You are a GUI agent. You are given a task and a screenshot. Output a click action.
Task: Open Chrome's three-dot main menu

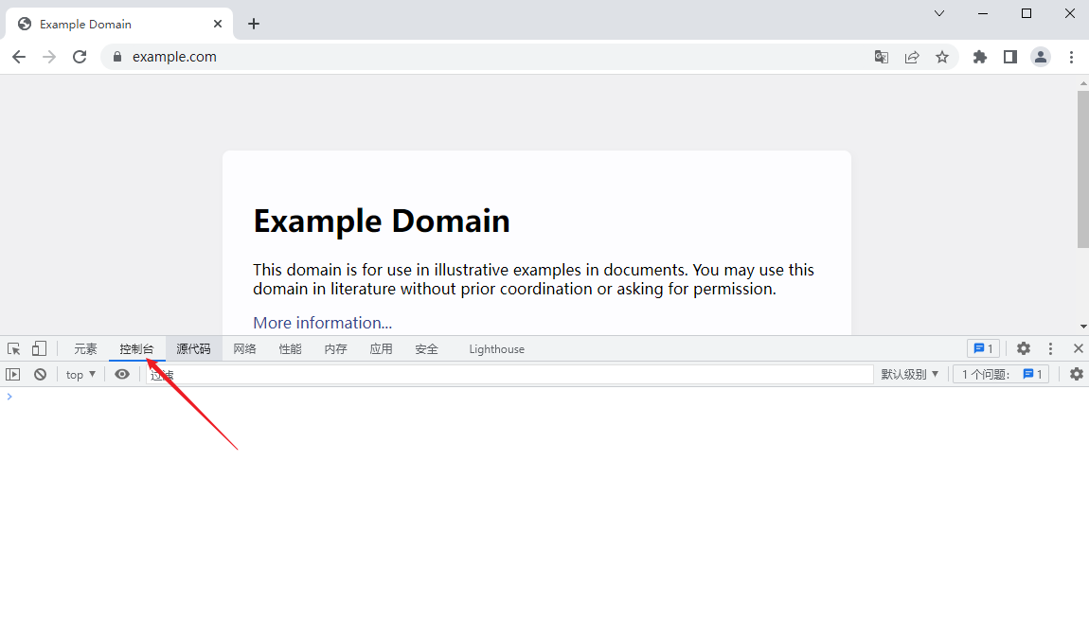pos(1071,57)
